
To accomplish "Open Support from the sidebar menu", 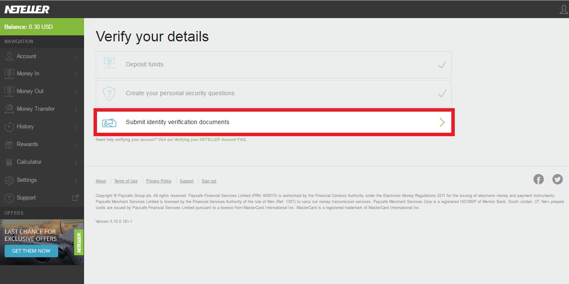I will (x=27, y=197).
